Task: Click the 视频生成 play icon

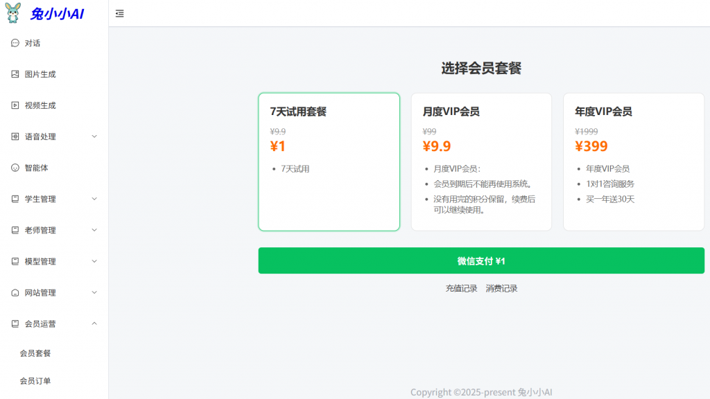Action: point(15,105)
